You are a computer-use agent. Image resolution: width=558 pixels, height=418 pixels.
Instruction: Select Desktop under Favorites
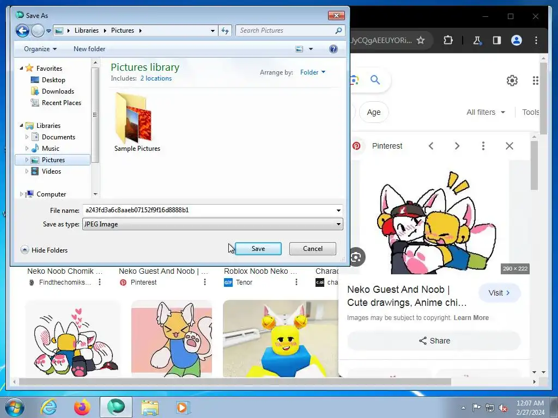coord(53,80)
